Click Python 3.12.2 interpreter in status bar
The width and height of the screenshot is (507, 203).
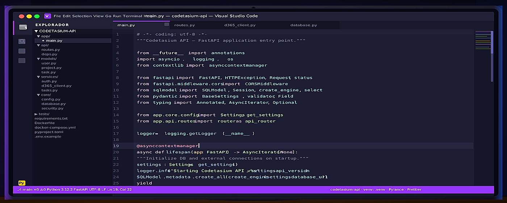(59, 190)
